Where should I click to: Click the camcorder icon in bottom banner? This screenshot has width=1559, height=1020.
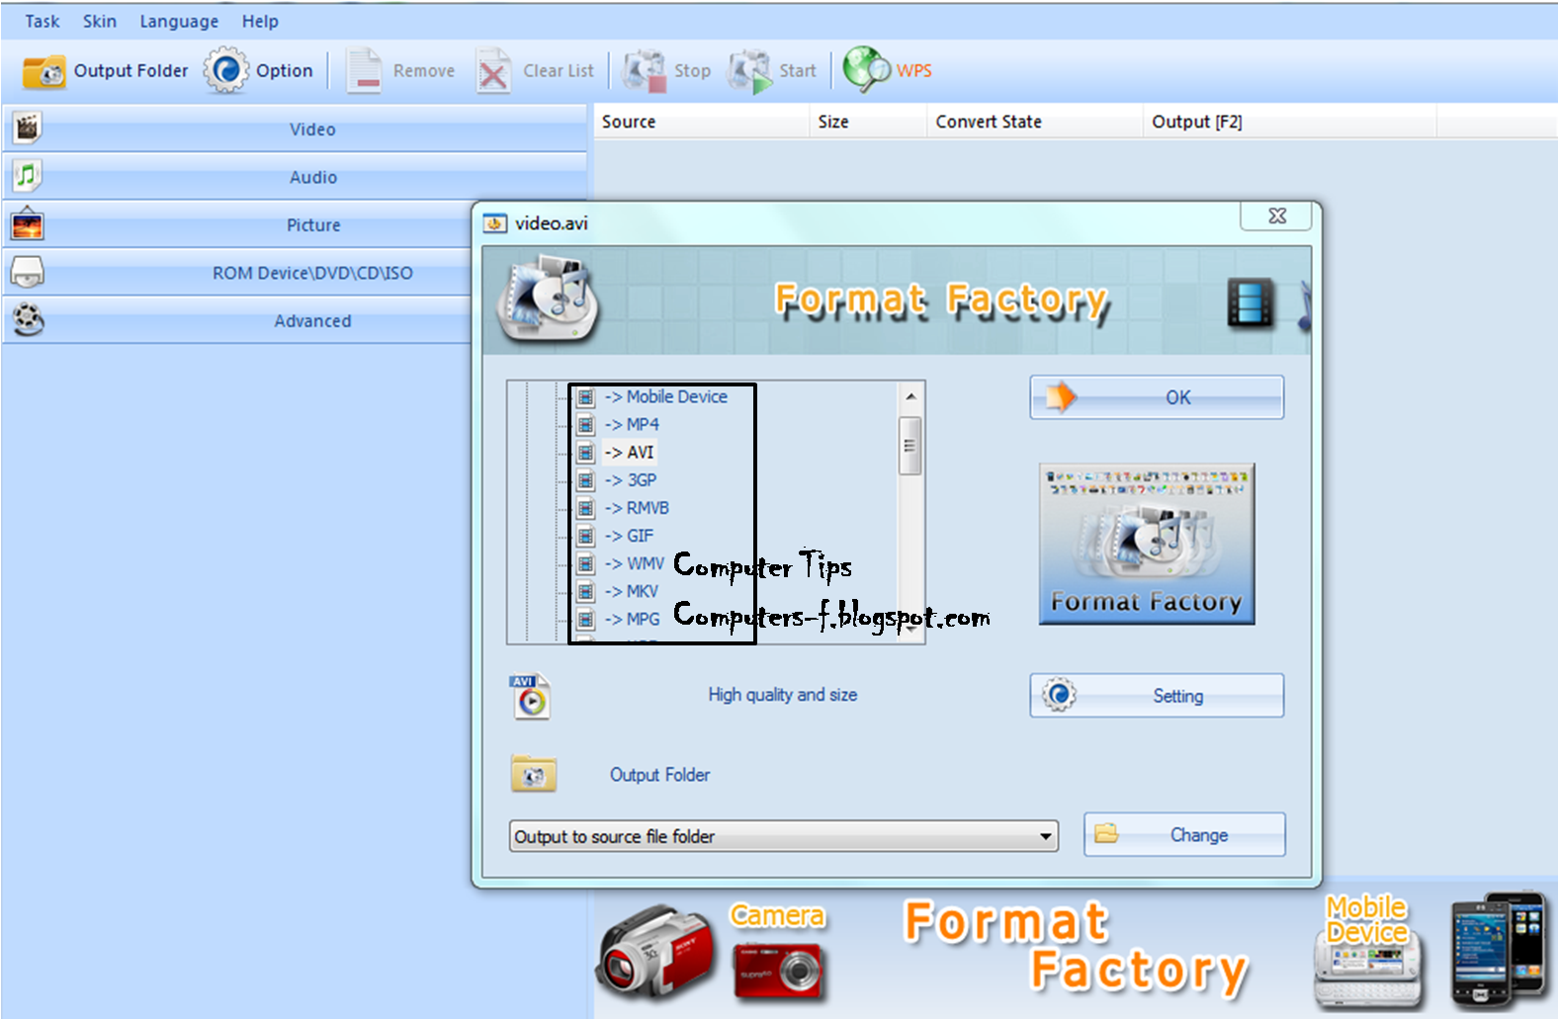pos(653,954)
